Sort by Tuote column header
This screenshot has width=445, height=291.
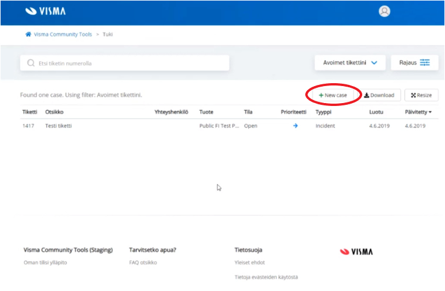pos(206,112)
